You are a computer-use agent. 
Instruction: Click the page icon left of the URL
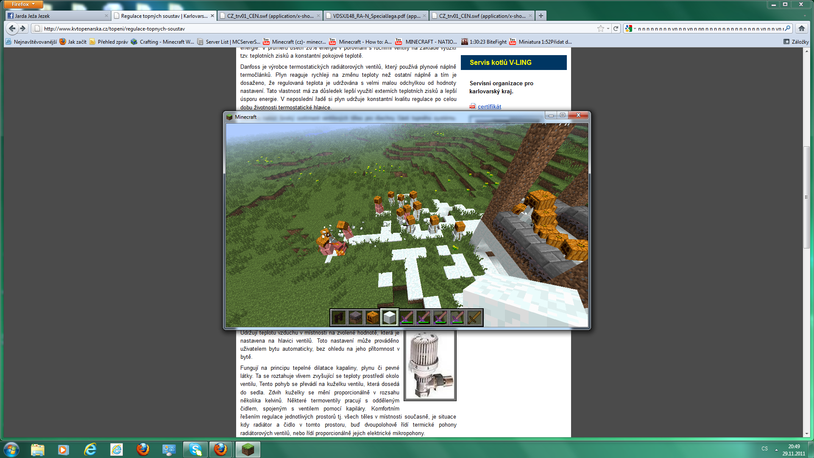37,28
